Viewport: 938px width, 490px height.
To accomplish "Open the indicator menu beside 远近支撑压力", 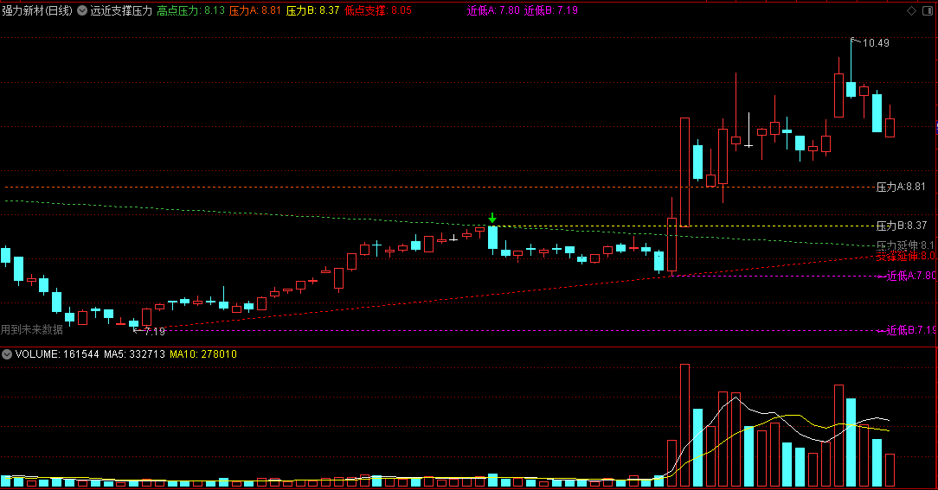I will (82, 10).
